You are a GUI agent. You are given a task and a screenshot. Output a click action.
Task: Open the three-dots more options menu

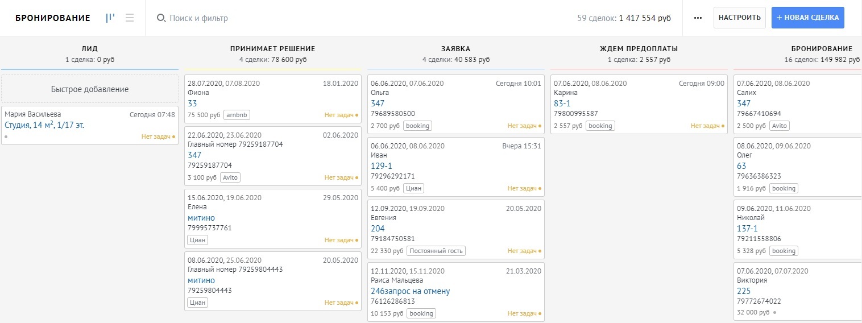[x=698, y=18]
